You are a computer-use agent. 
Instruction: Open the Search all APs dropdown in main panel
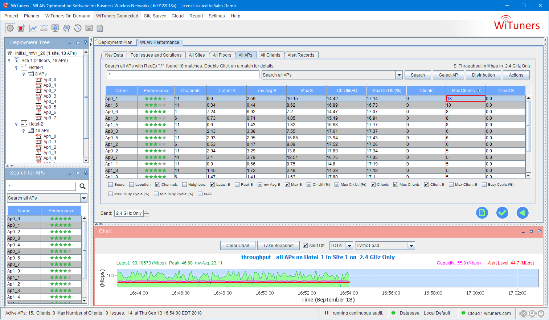399,75
